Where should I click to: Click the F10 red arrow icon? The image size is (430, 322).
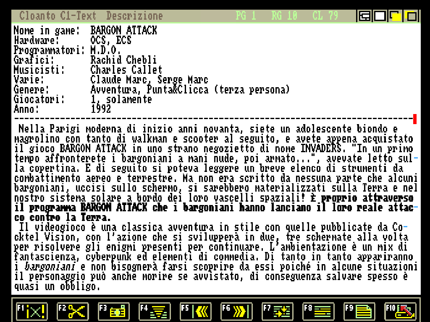click(x=401, y=312)
